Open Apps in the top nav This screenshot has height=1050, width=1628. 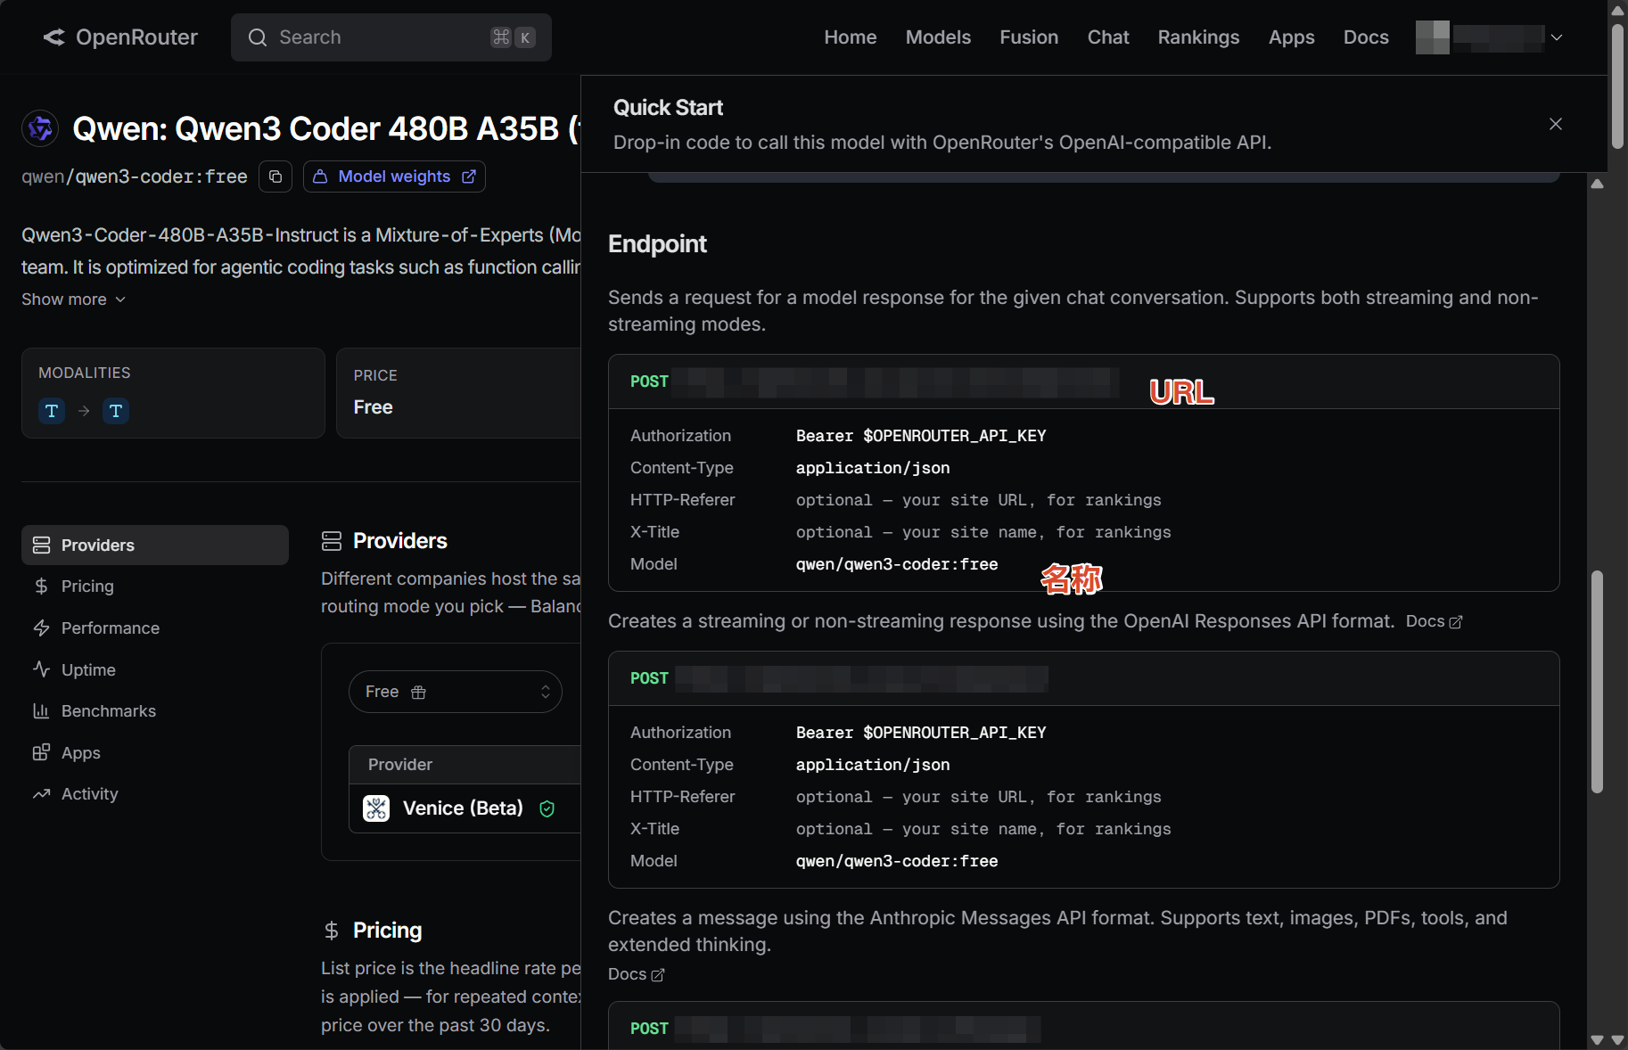point(1292,37)
